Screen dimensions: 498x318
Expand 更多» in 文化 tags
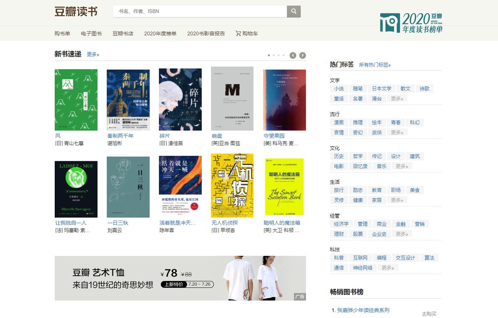[402, 166]
